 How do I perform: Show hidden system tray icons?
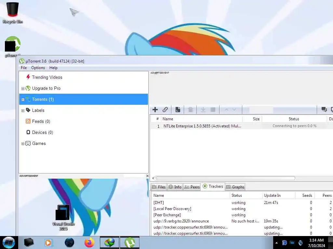(276, 243)
